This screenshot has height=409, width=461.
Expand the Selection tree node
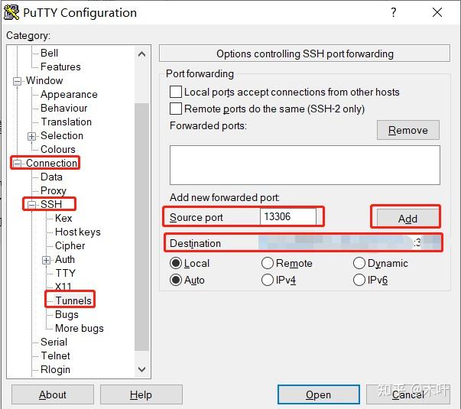pyautogui.click(x=32, y=136)
